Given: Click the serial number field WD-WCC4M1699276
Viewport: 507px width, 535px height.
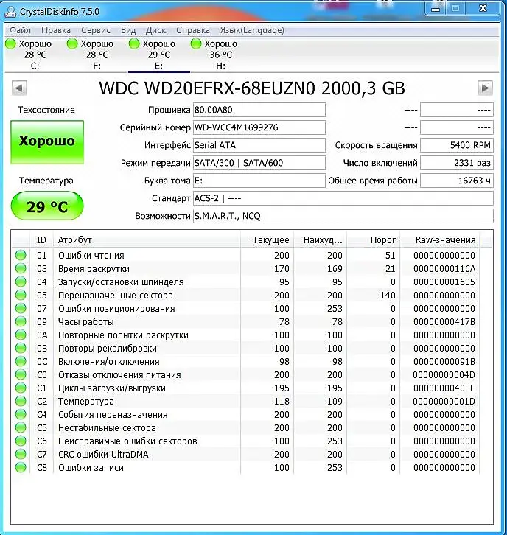Looking at the screenshot, I should 259,127.
